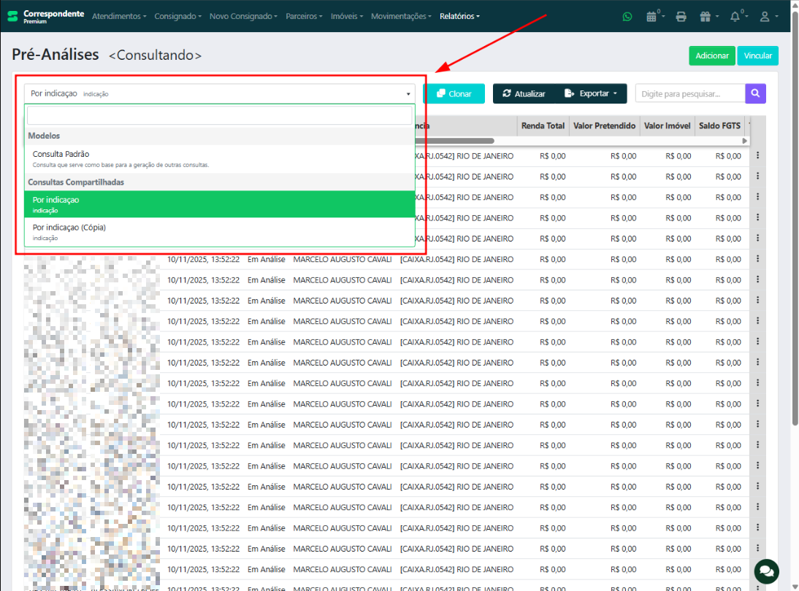Open the notifications bell icon
This screenshot has width=799, height=591.
[736, 16]
